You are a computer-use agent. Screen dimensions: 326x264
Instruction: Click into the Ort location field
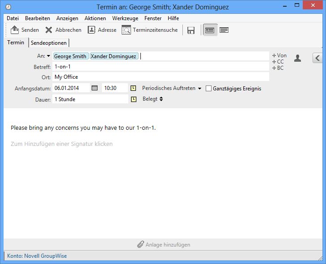[x=161, y=77]
